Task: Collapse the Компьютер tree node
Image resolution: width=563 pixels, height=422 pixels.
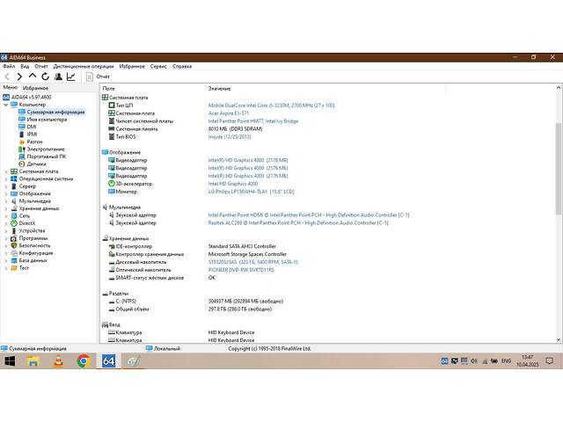Action: pos(6,105)
